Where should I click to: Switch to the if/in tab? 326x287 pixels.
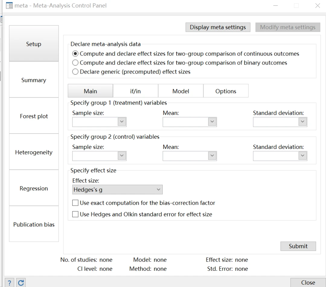point(136,91)
